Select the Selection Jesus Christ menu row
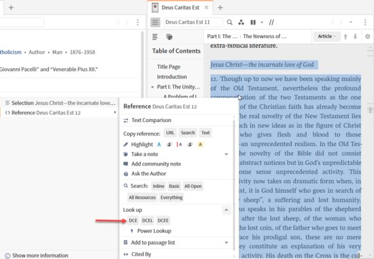The height and width of the screenshot is (259, 374). point(60,103)
